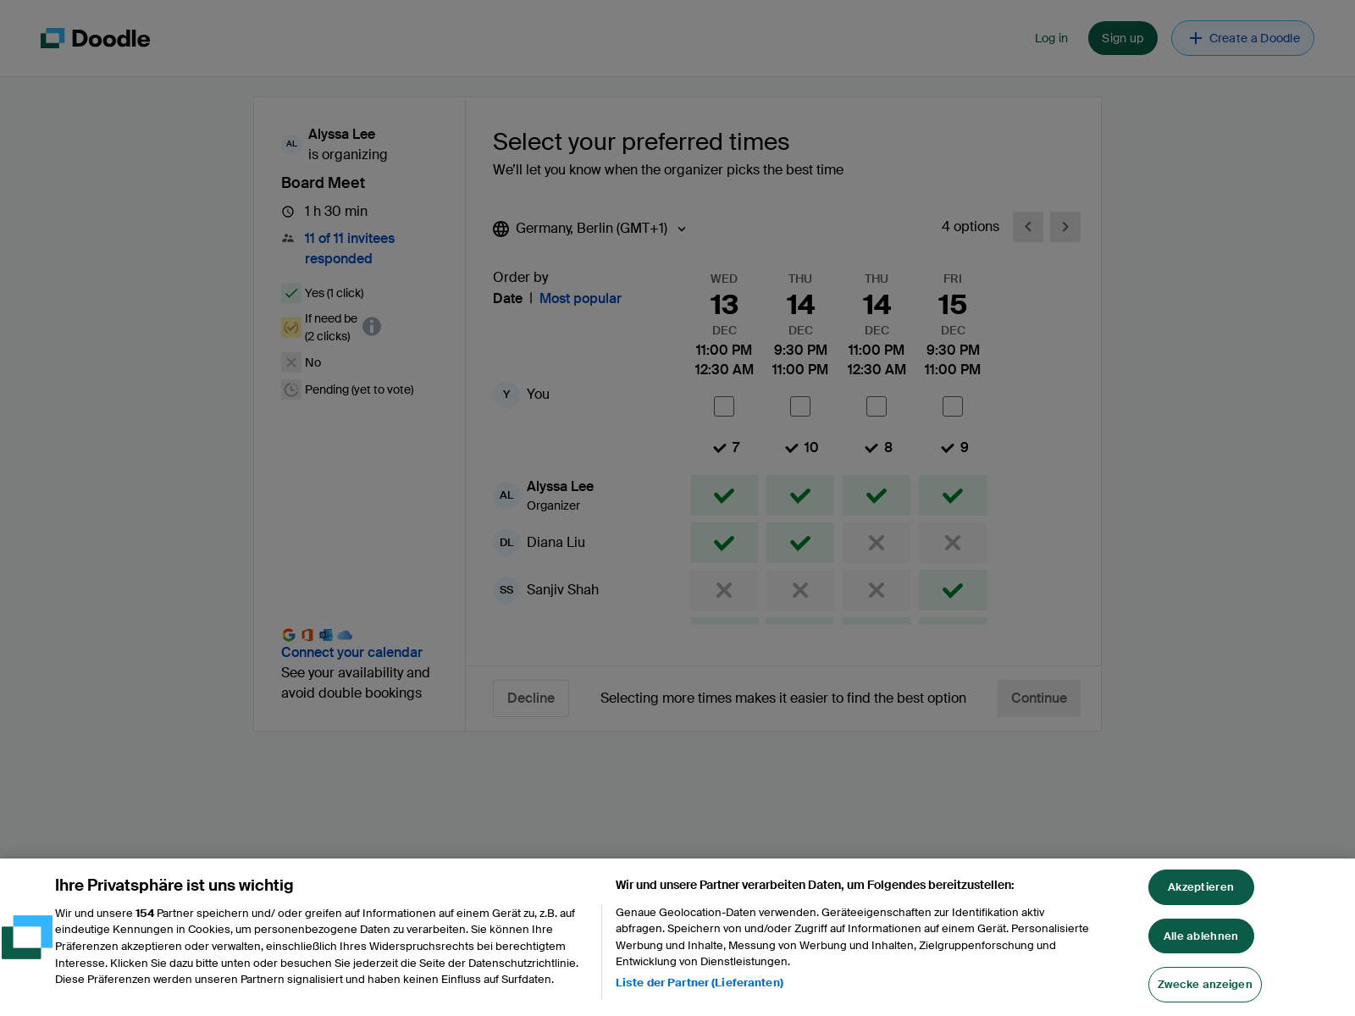Click the Continue button
Viewport: 1355px width, 1016px height.
[1039, 698]
